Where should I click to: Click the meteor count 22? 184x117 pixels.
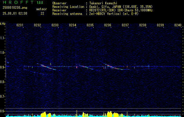tap(42, 13)
